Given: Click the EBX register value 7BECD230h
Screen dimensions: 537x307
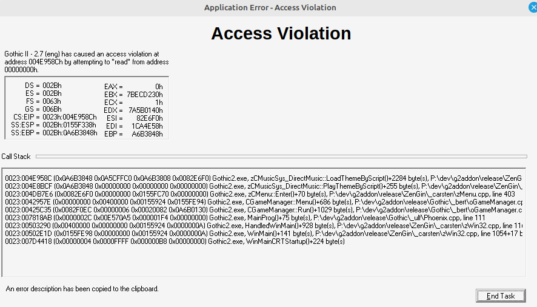Looking at the screenshot, I should click(144, 95).
